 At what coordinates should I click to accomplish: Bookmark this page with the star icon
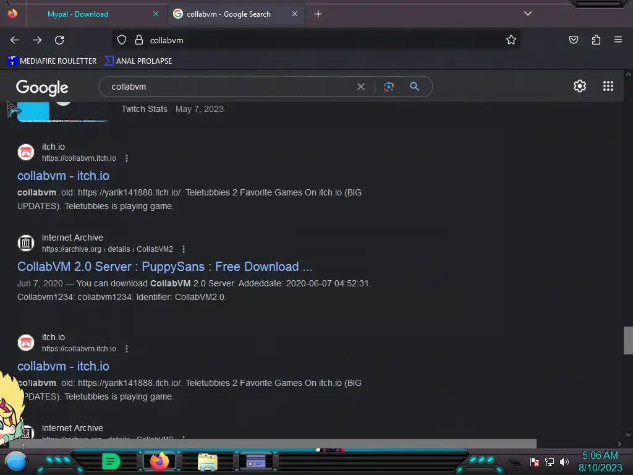pyautogui.click(x=511, y=40)
